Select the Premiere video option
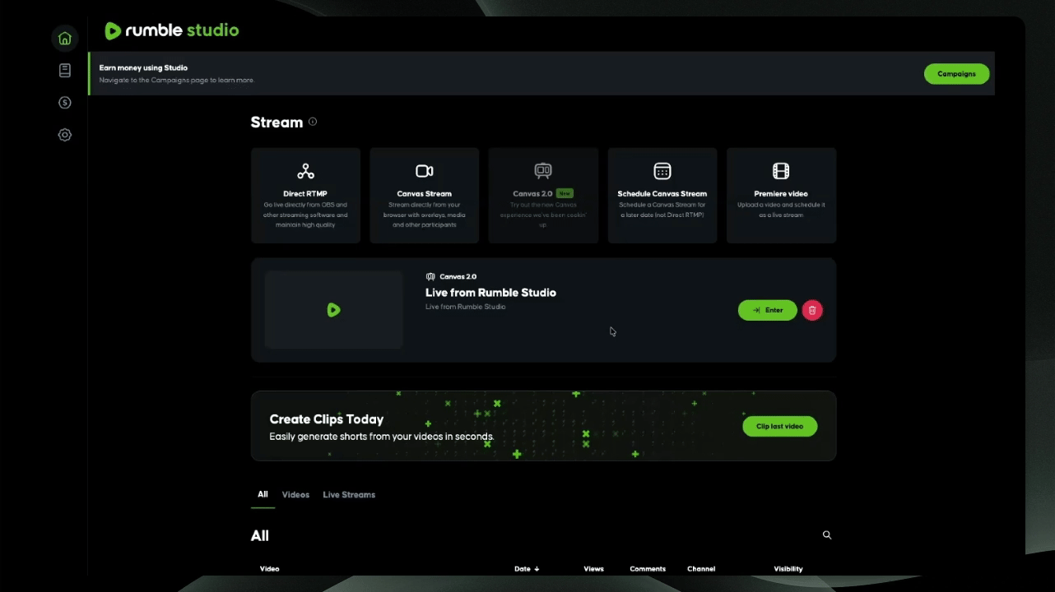The height and width of the screenshot is (592, 1055). pyautogui.click(x=781, y=196)
